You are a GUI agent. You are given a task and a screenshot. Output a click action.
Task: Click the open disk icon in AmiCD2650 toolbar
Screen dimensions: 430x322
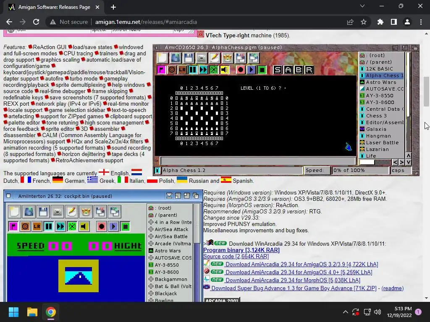tap(175, 58)
